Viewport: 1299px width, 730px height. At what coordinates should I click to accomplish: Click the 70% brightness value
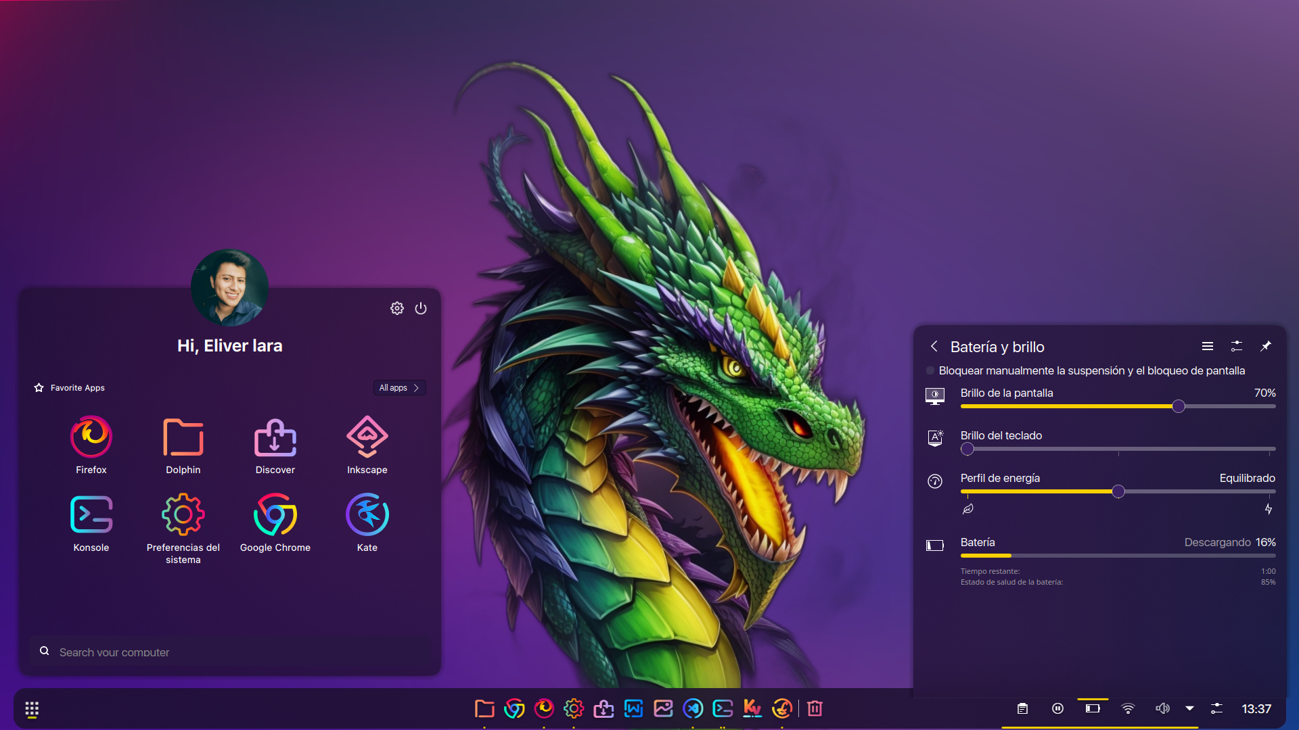tap(1264, 393)
